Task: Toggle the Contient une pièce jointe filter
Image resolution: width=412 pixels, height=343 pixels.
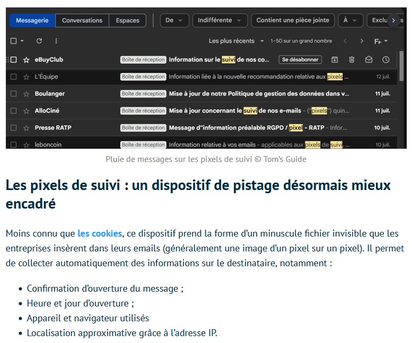Action: pyautogui.click(x=293, y=21)
